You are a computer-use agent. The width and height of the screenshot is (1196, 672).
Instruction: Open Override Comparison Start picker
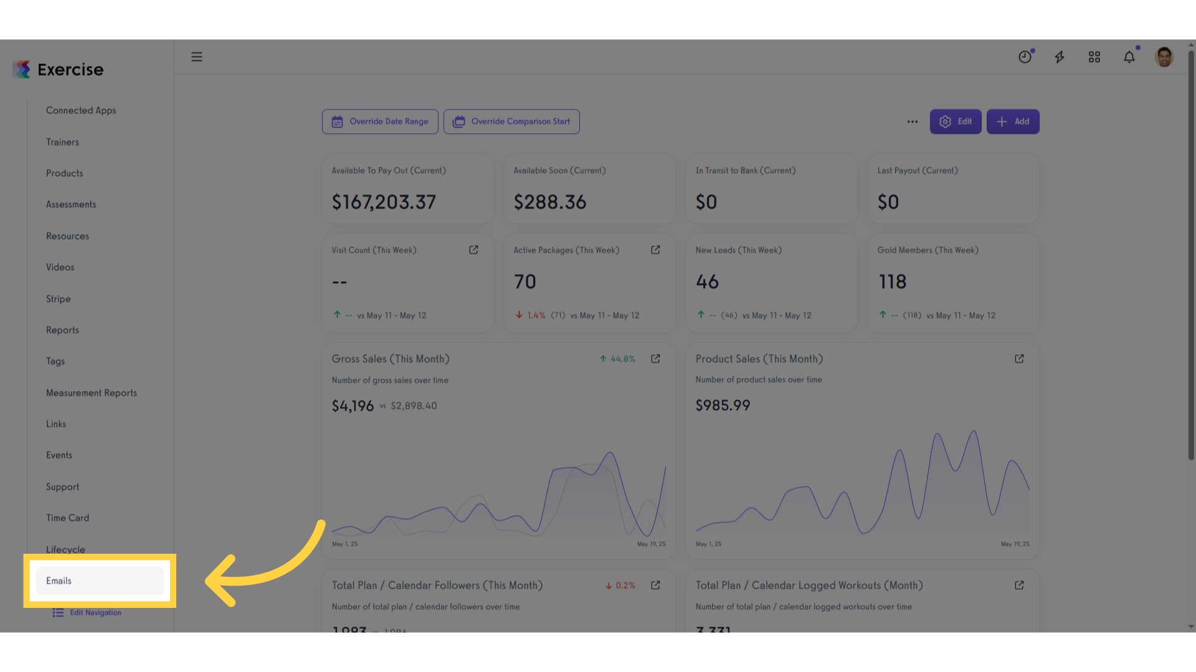pyautogui.click(x=511, y=121)
